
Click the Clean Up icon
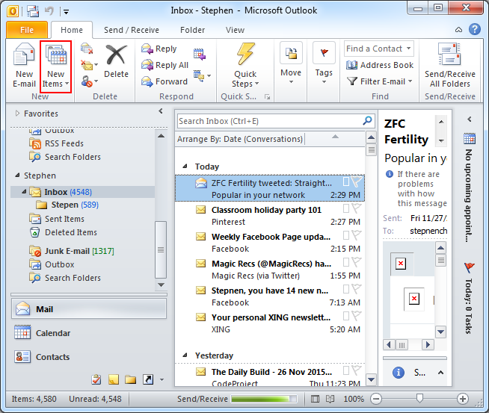pos(87,65)
